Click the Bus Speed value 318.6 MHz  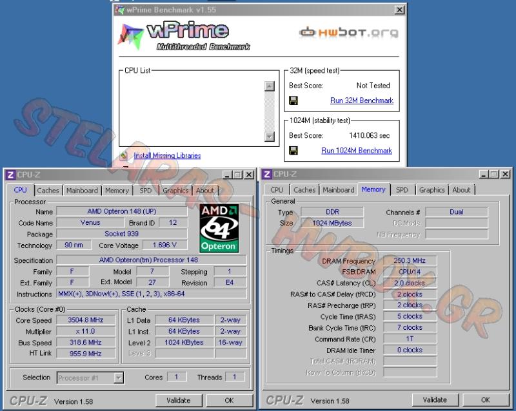[86, 342]
